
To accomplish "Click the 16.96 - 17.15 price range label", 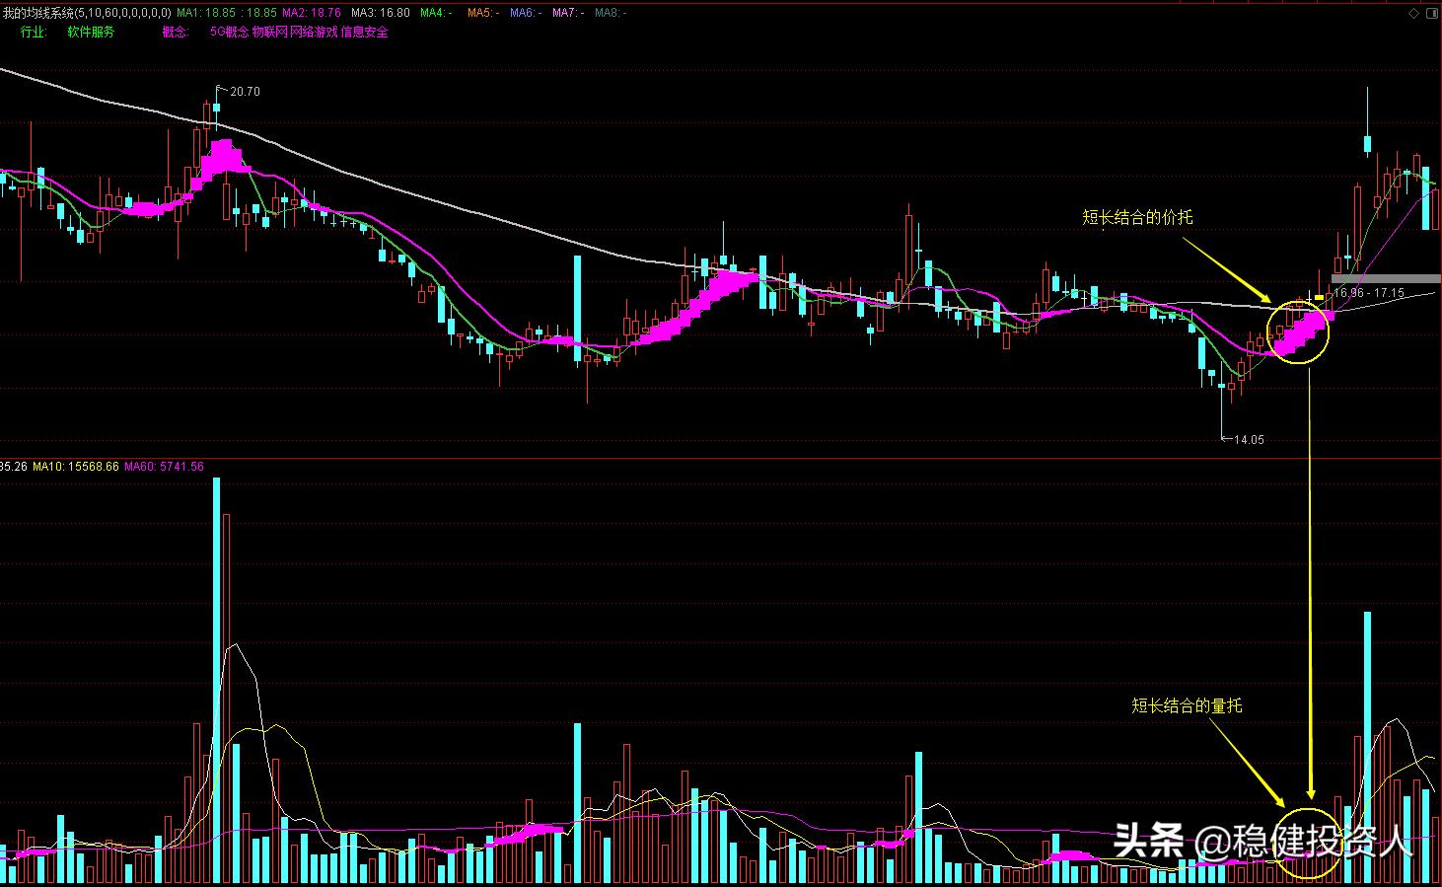I will click(x=1369, y=293).
